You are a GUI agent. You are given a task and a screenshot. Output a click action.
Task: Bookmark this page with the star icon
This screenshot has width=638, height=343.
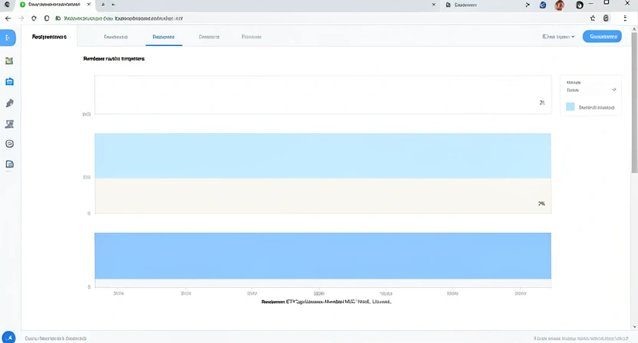[x=593, y=18]
